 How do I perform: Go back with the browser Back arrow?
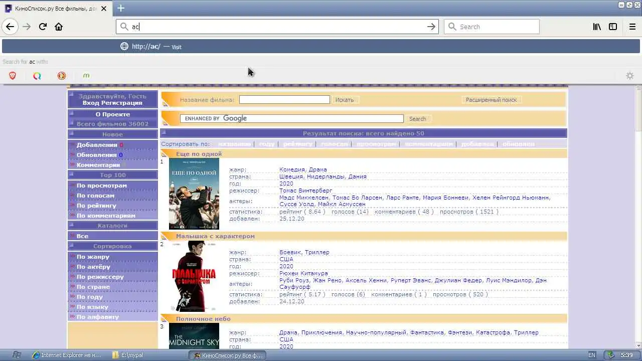pyautogui.click(x=10, y=27)
